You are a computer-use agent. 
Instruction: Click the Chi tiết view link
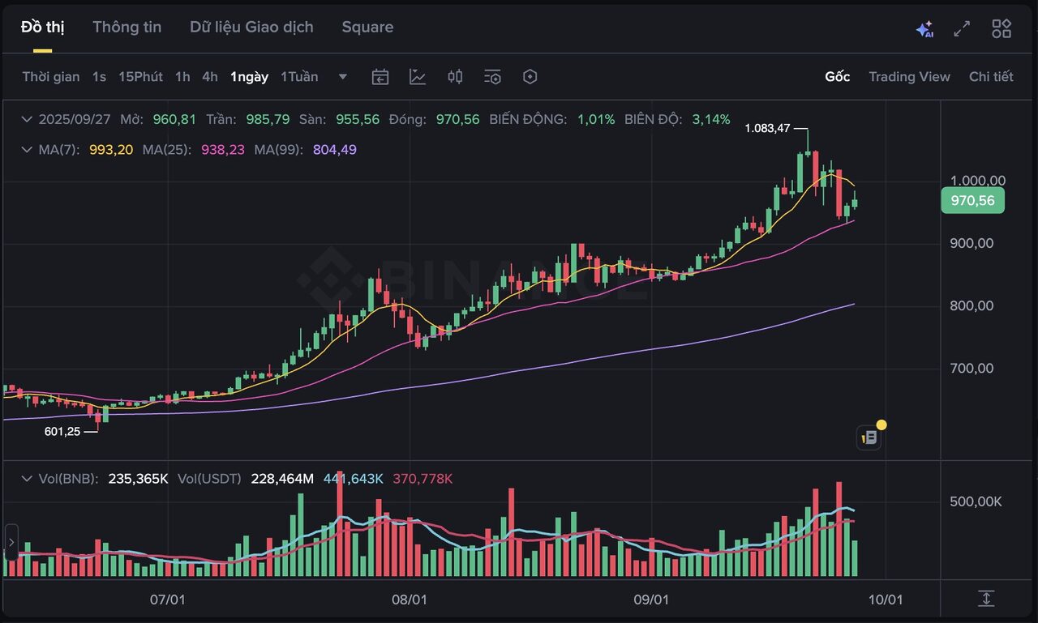[991, 77]
